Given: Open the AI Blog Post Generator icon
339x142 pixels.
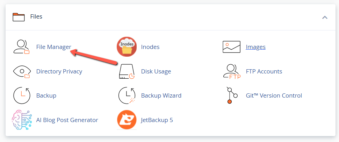Looking at the screenshot, I should pyautogui.click(x=22, y=120).
